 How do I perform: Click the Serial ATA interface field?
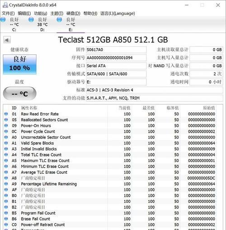pos(116,66)
